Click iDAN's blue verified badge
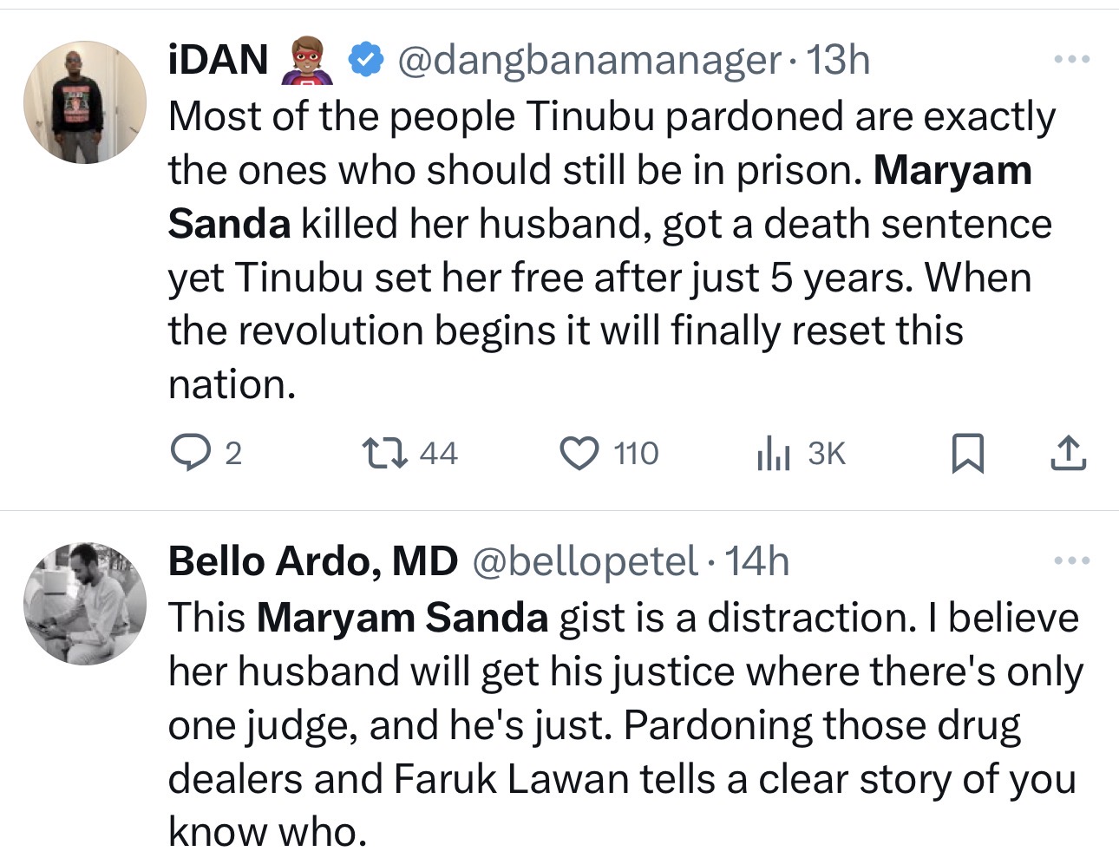The width and height of the screenshot is (1119, 858). pos(366,60)
